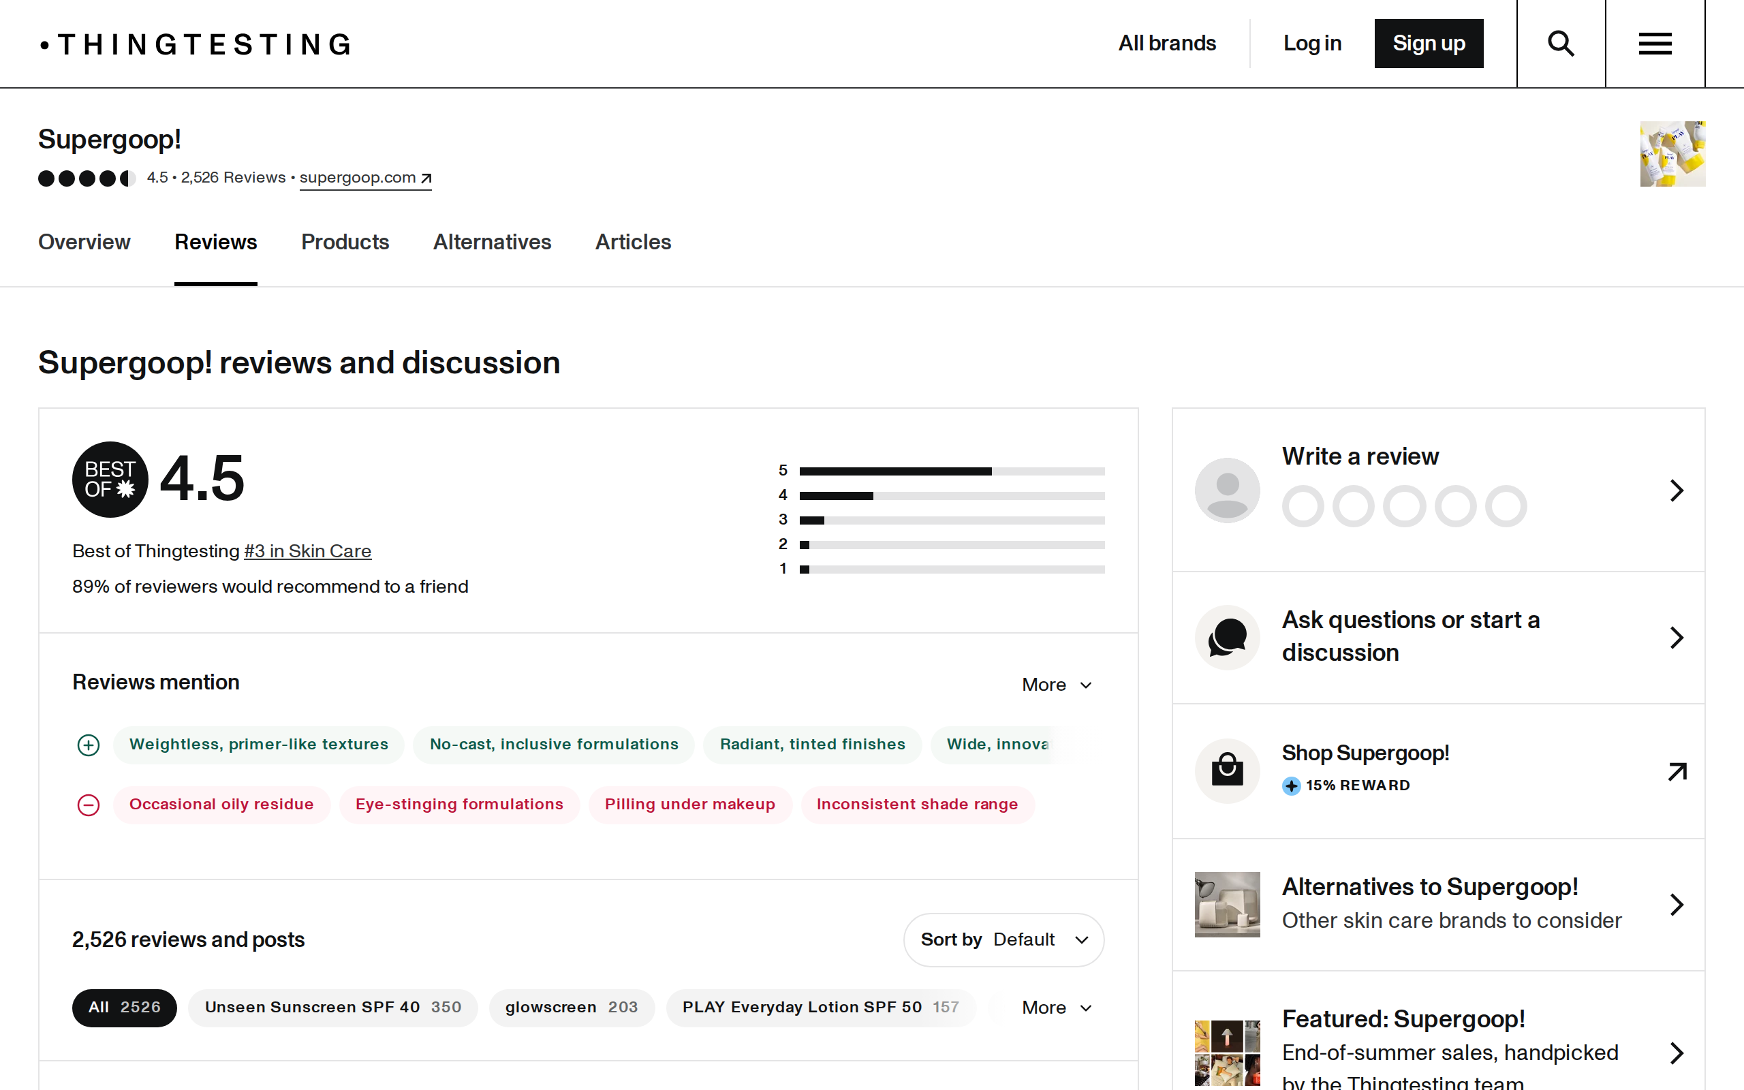
Task: Select the fifth rating circle in Write a review
Action: coord(1506,506)
